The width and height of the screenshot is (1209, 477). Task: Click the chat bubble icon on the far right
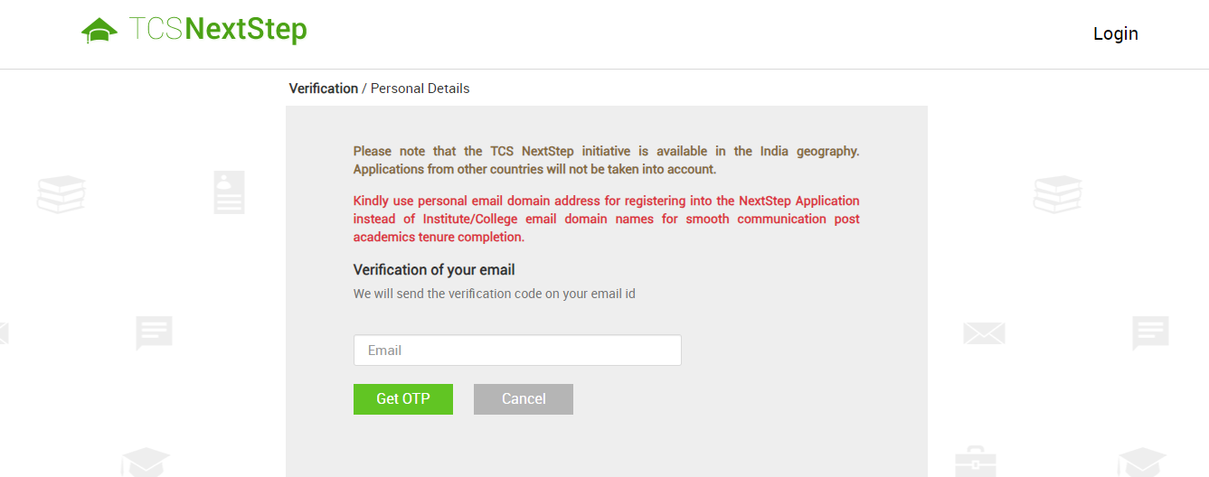coord(1150,333)
